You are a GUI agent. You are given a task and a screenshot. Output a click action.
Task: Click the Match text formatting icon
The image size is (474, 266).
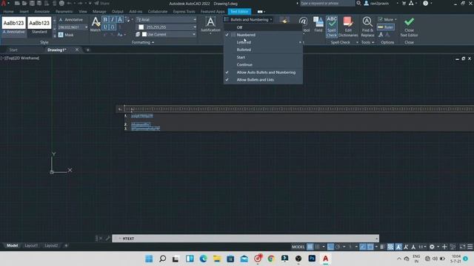96,24
